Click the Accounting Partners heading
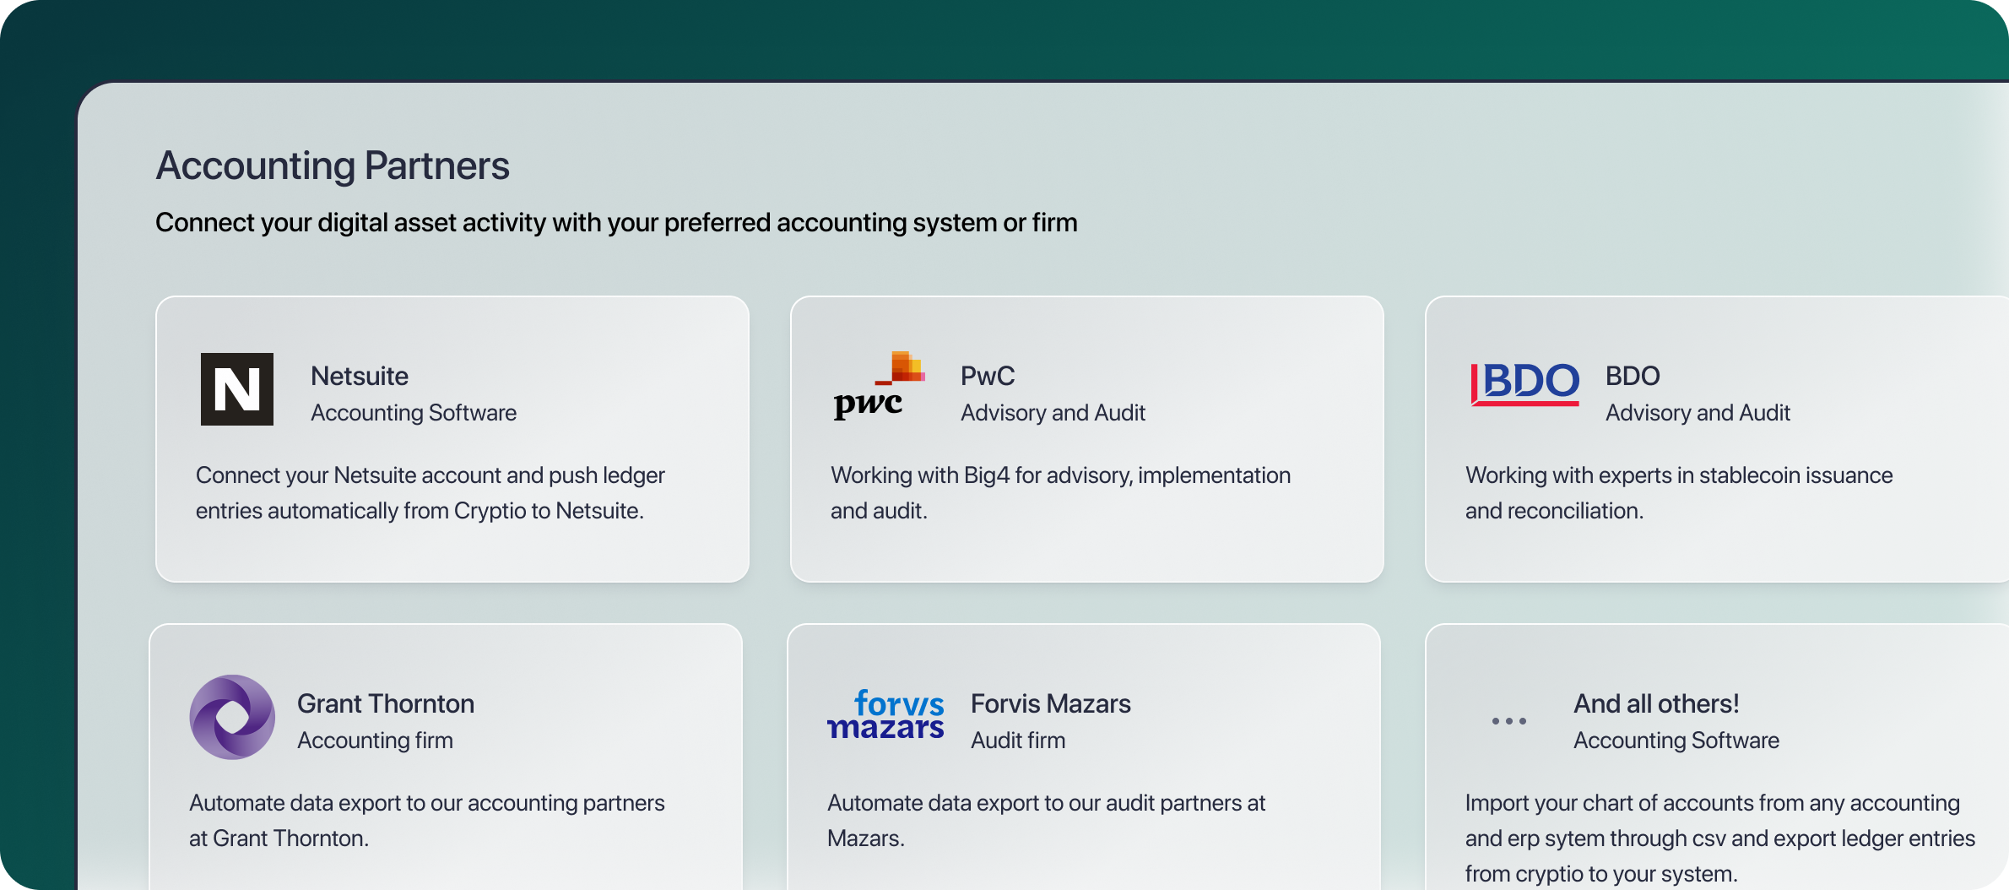The image size is (2009, 890). pos(333,166)
